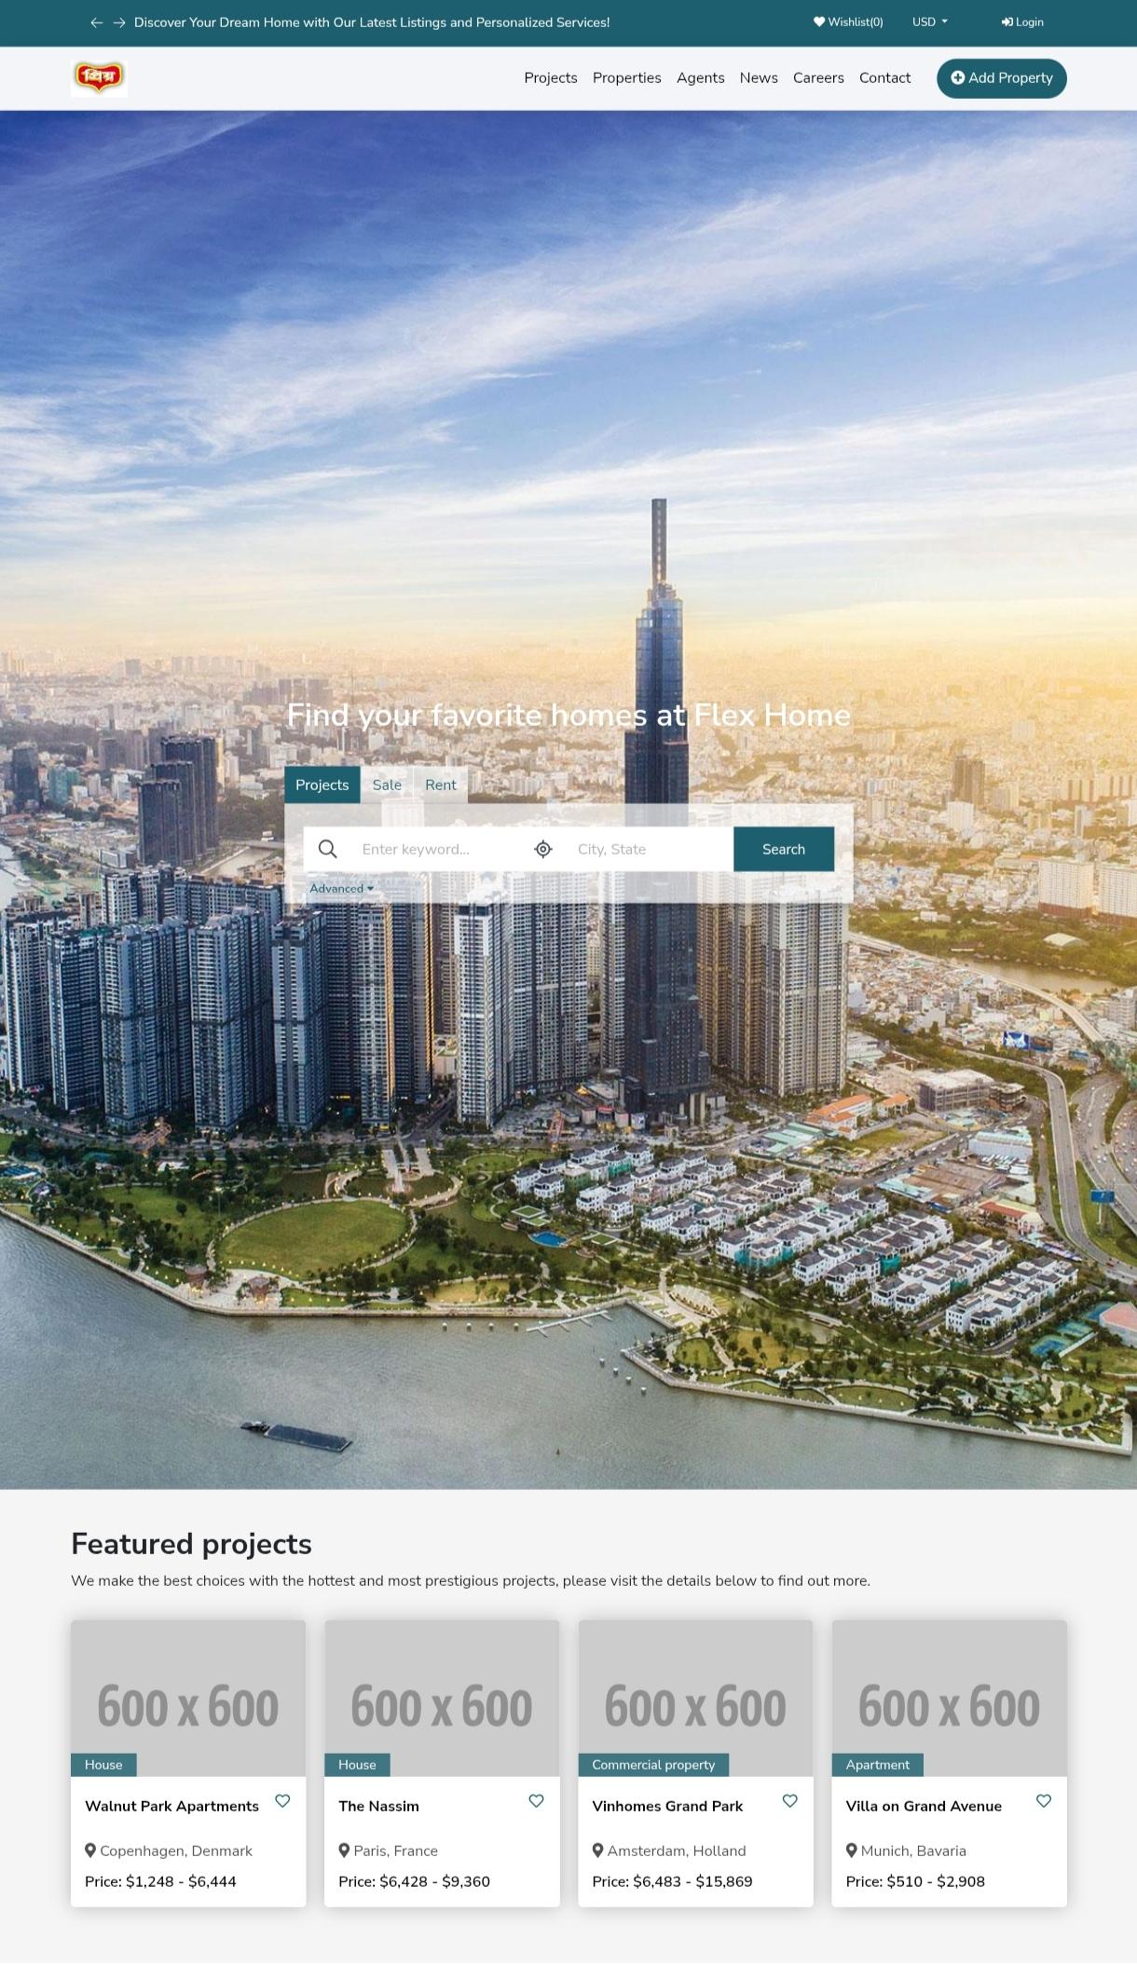Open the Properties menu item
Screen dimensions: 1137x1980
(x=626, y=78)
